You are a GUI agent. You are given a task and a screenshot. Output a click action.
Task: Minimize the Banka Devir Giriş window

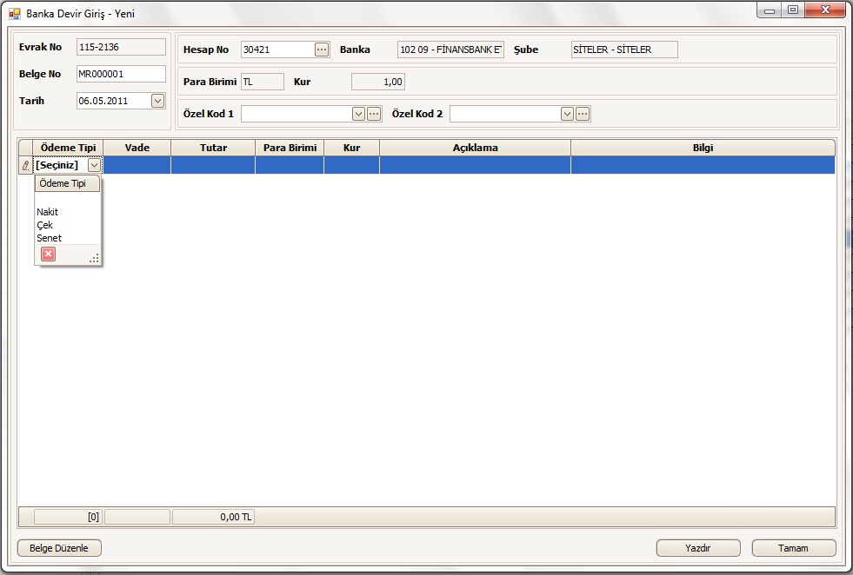point(770,10)
